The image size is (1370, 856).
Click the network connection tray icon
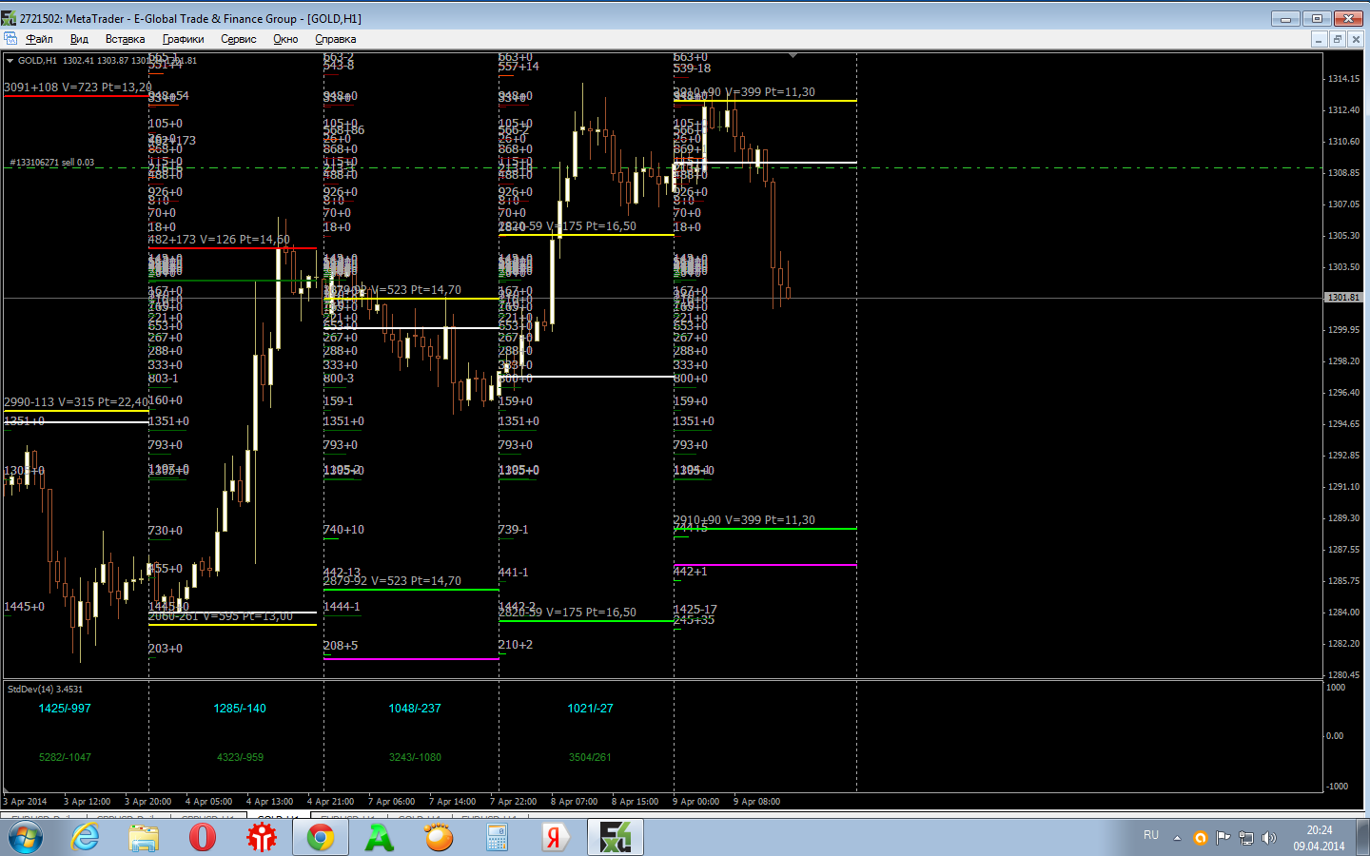pyautogui.click(x=1246, y=838)
